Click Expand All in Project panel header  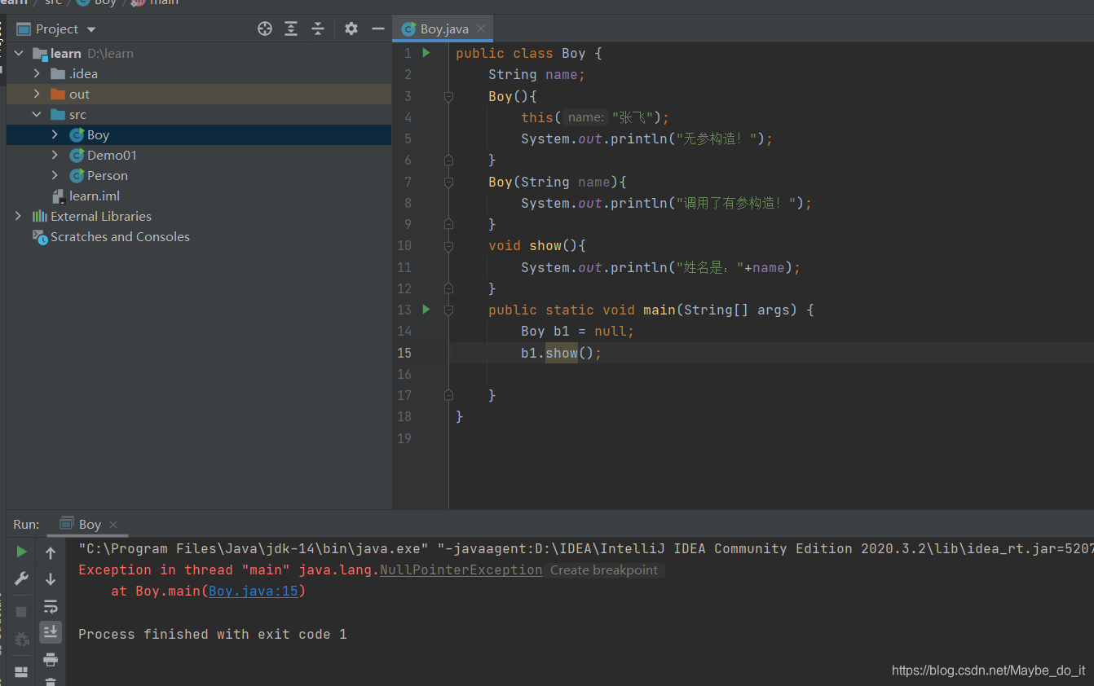[291, 29]
